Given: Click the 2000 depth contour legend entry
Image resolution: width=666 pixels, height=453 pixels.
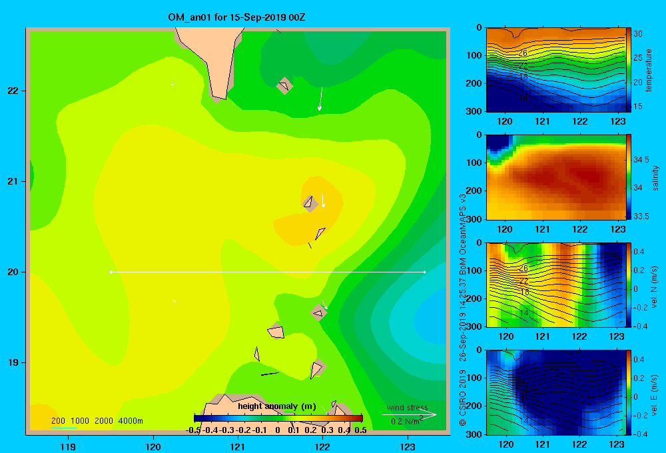Looking at the screenshot, I should click(x=104, y=421).
